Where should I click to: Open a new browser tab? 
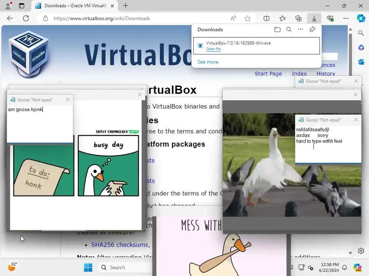click(x=126, y=6)
